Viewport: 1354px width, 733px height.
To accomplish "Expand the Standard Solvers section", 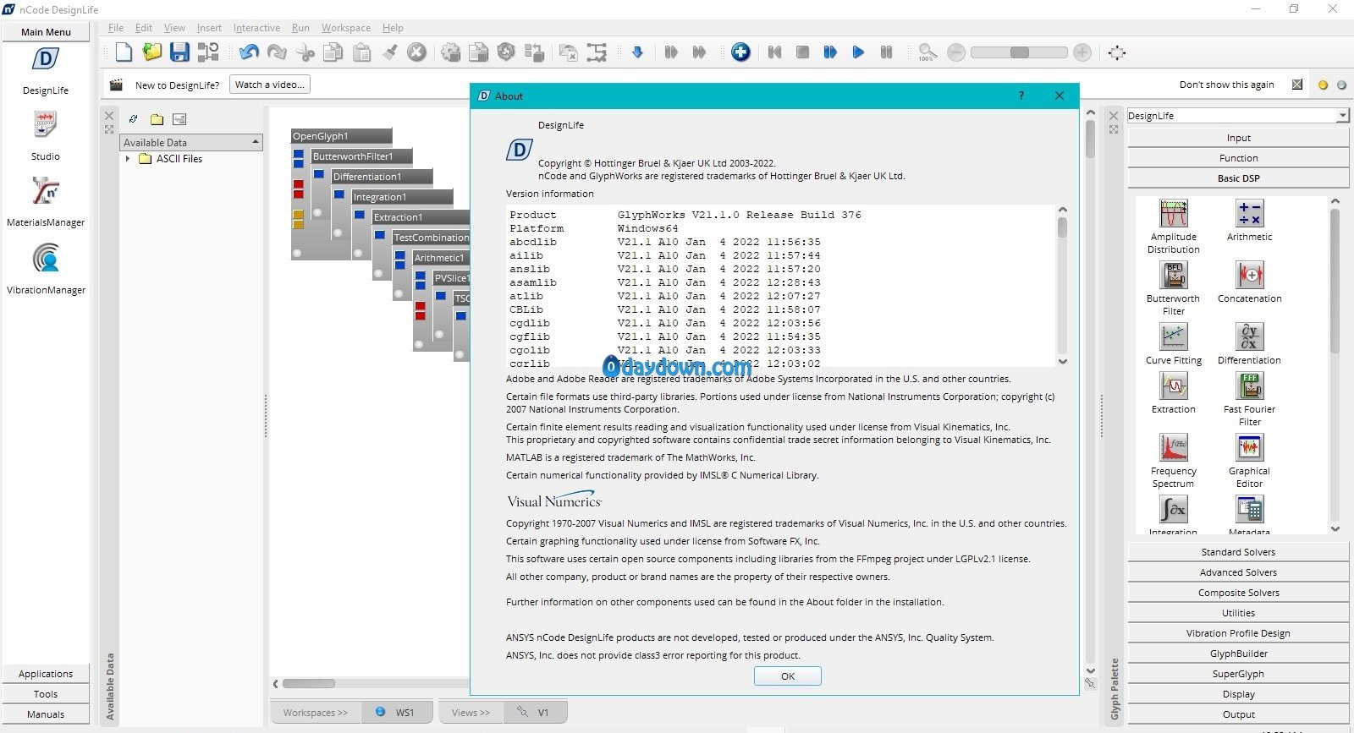I will 1238,552.
